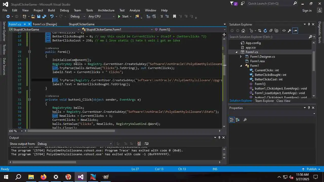324x182 pixels.
Task: Click Collapse All in Solution Explorer
Action: click(271, 31)
